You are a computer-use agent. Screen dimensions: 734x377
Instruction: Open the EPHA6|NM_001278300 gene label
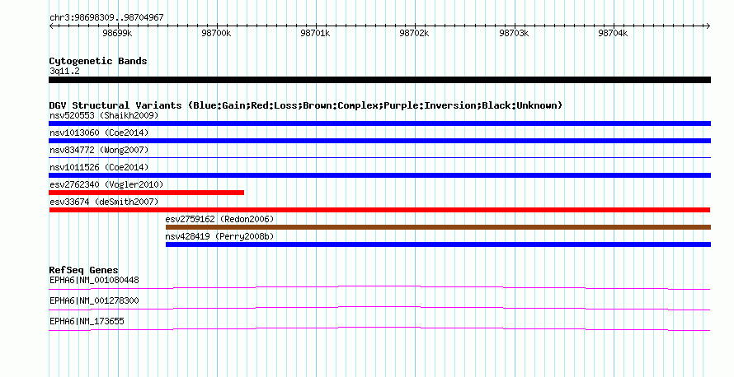[94, 300]
